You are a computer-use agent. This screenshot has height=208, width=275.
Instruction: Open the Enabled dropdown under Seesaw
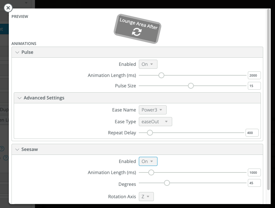(x=148, y=161)
